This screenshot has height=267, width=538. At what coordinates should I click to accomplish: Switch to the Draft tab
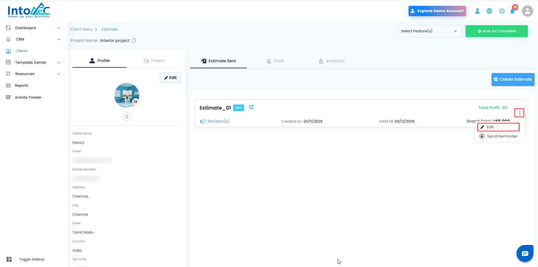[275, 61]
